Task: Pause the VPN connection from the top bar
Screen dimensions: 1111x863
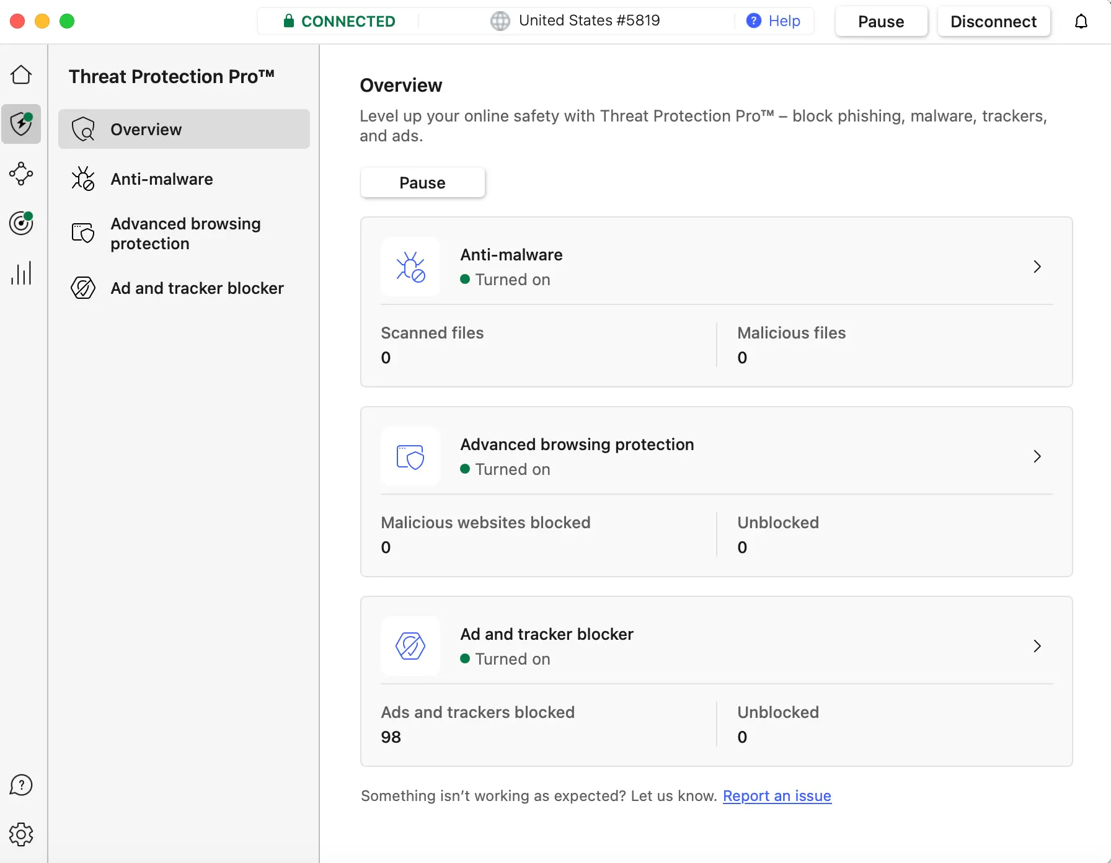Action: point(881,22)
